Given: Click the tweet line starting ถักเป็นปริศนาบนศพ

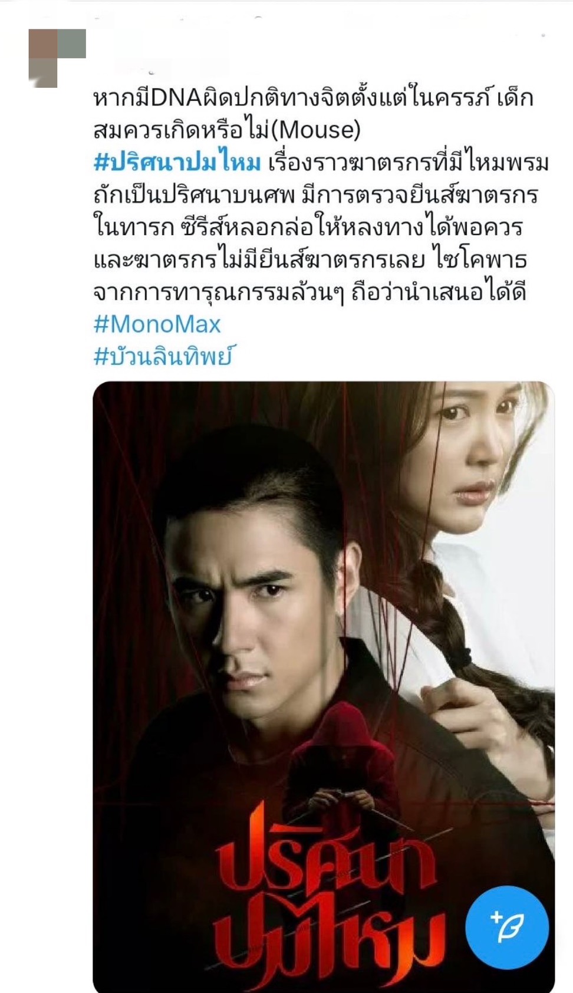Looking at the screenshot, I should coord(315,195).
